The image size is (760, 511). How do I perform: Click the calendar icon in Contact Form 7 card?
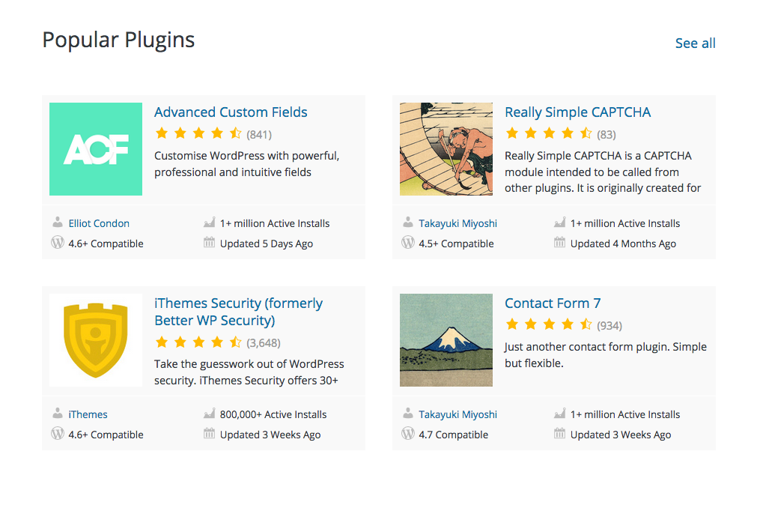tap(560, 433)
